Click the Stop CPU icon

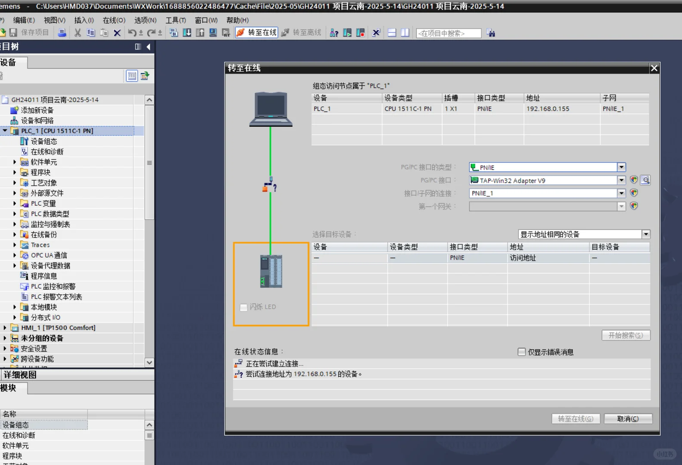pos(360,33)
